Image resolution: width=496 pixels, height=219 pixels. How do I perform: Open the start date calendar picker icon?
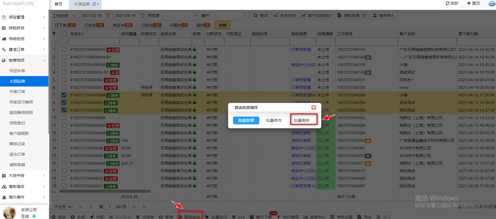click(x=108, y=16)
